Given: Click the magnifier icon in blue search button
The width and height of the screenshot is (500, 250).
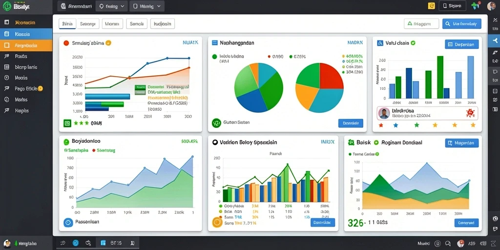Looking at the screenshot, I should tap(448, 23).
